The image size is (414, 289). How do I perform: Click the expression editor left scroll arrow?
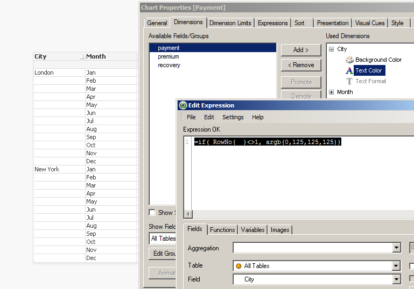(188, 214)
